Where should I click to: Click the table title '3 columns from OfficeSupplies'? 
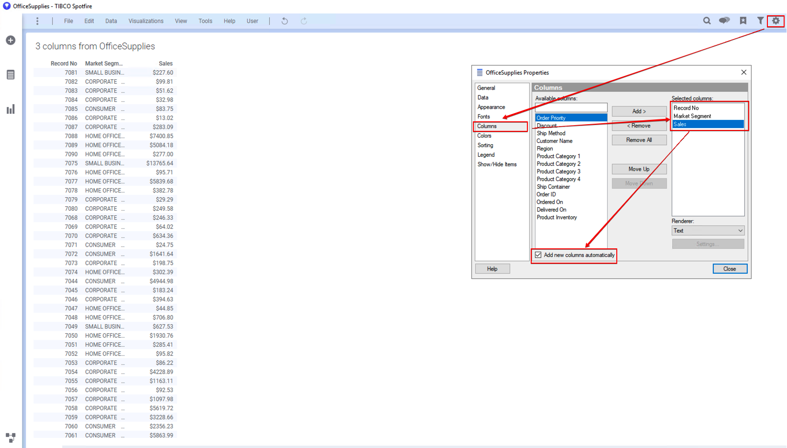[95, 46]
